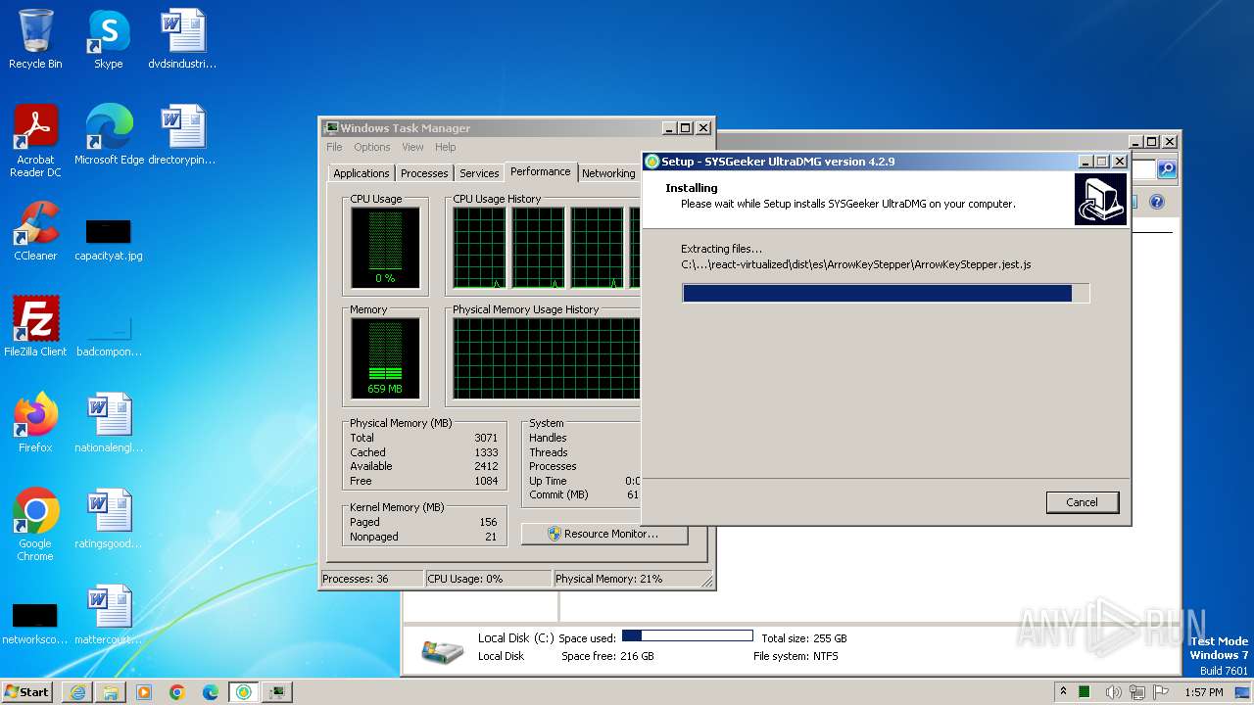Open Task Manager File menu

[334, 147]
